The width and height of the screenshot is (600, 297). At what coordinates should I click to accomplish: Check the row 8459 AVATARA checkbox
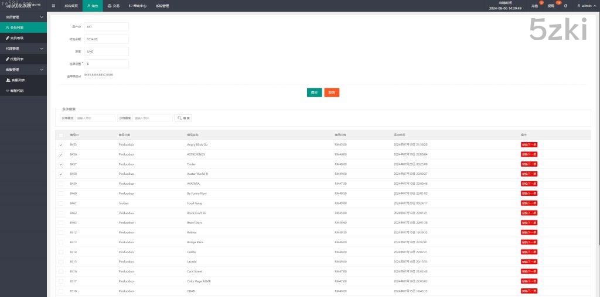pyautogui.click(x=61, y=184)
